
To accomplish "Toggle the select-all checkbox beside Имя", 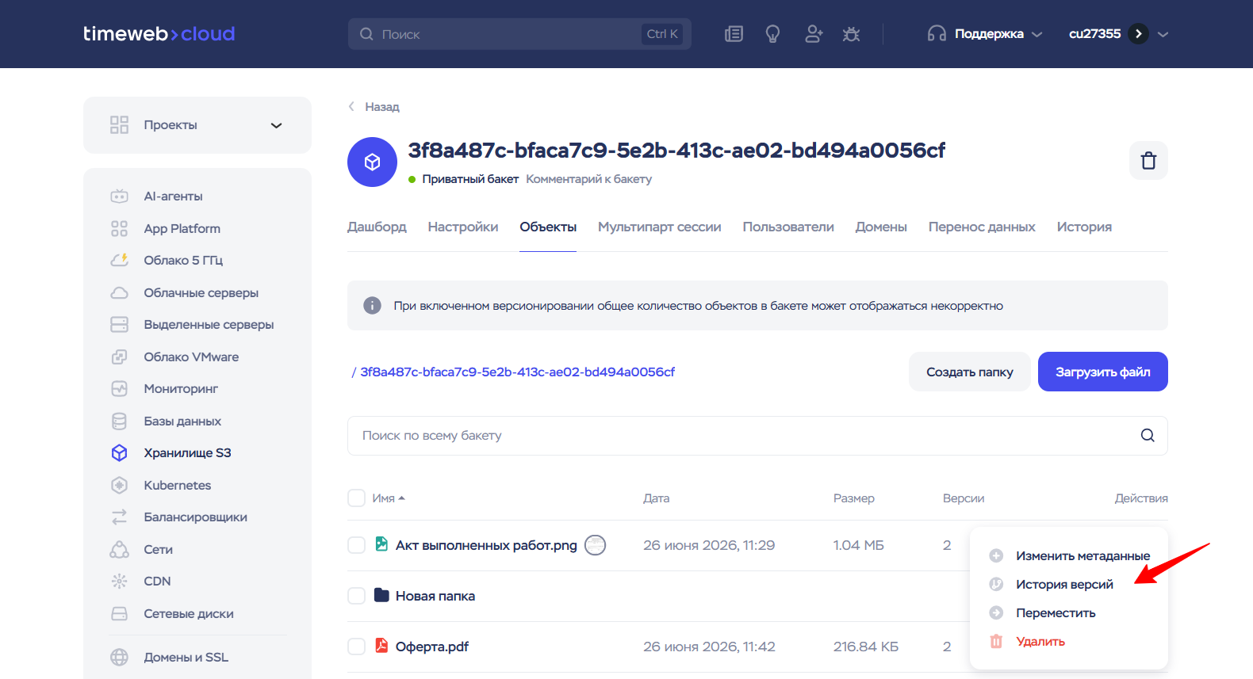I will (356, 498).
